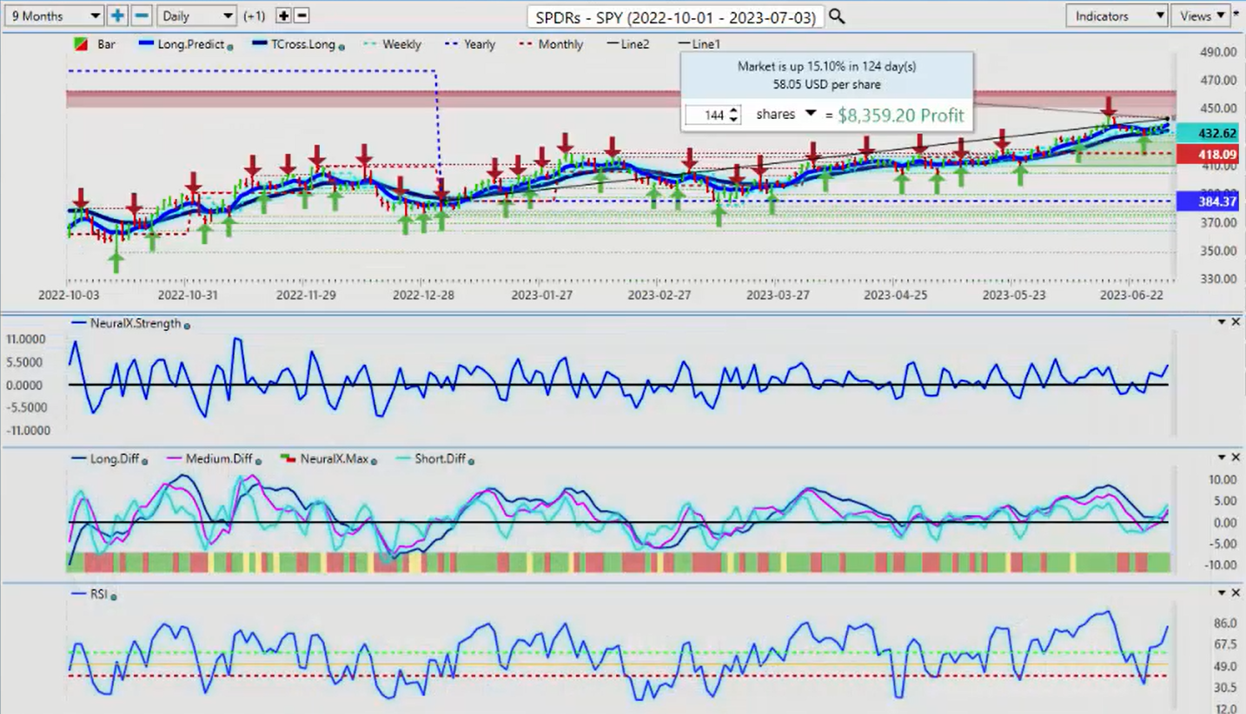Click the 58.05 USD per share text

click(826, 84)
